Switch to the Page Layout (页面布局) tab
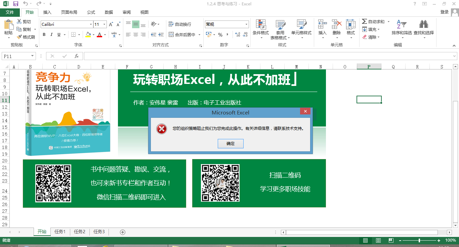 click(x=69, y=12)
